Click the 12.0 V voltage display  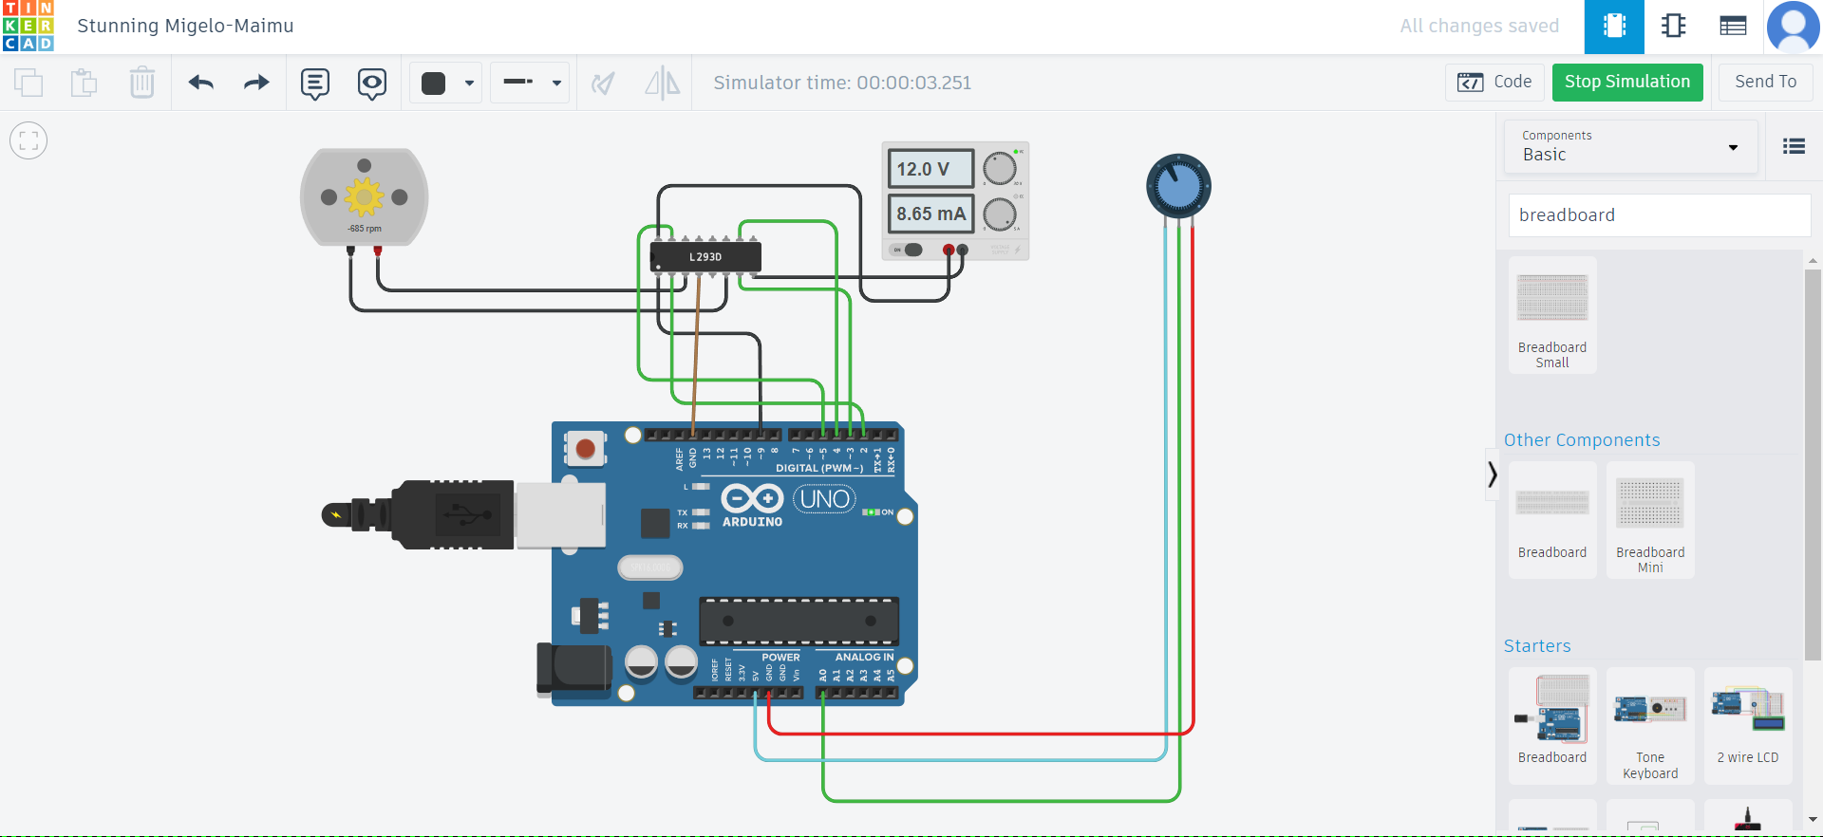930,169
